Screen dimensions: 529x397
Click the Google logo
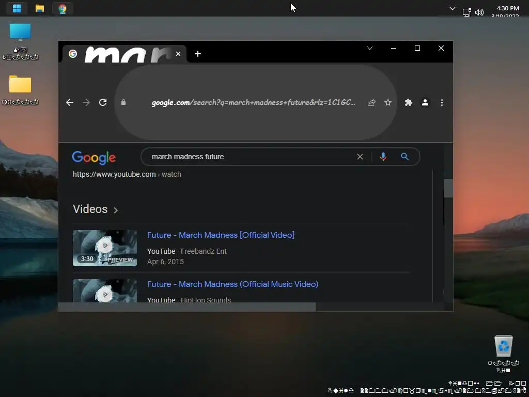(94, 158)
